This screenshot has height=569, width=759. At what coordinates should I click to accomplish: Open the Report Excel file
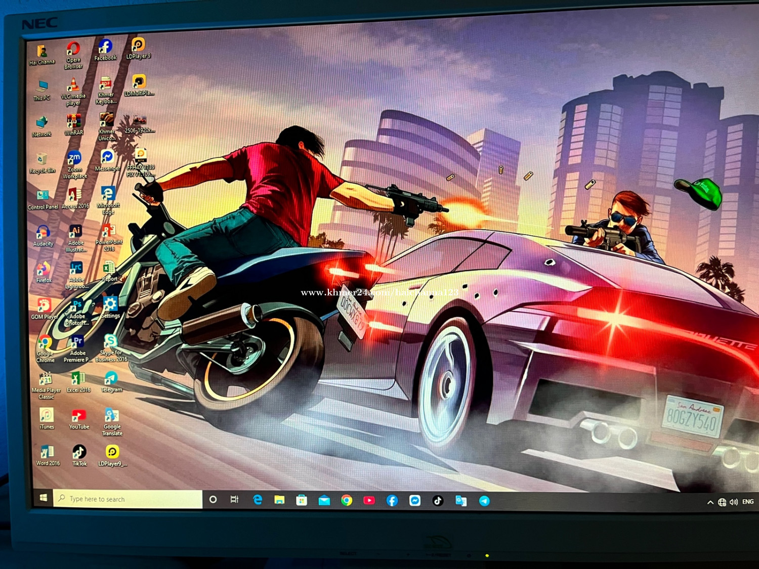(x=109, y=272)
